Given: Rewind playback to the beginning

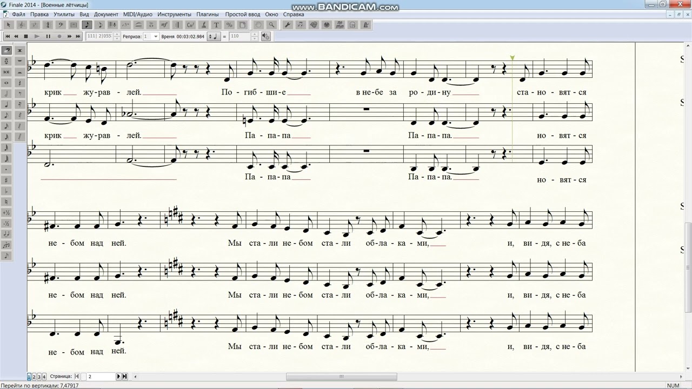Looking at the screenshot, I should point(8,36).
